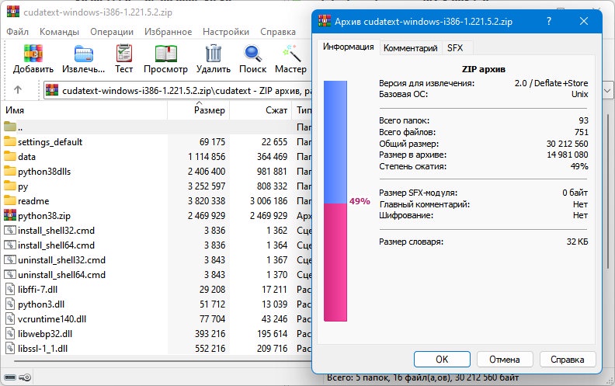Screen dimensions: 615x386
Task: Click the settings_default folder icon
Action: pos(10,141)
